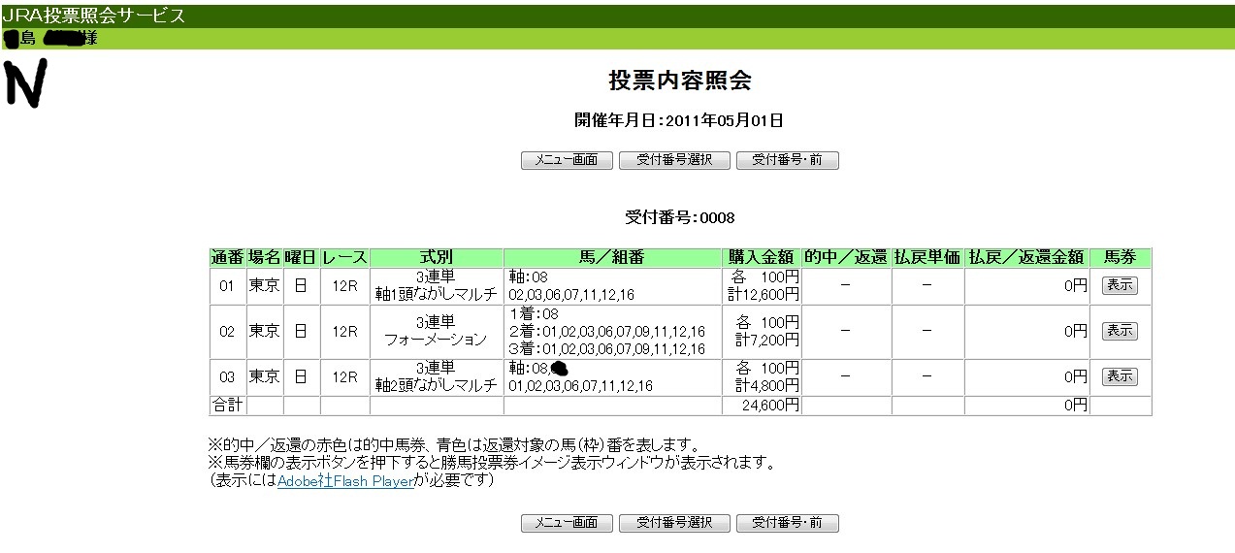Image resolution: width=1235 pixels, height=553 pixels.
Task: Click the top 受付番号・前 button
Action: 787,160
